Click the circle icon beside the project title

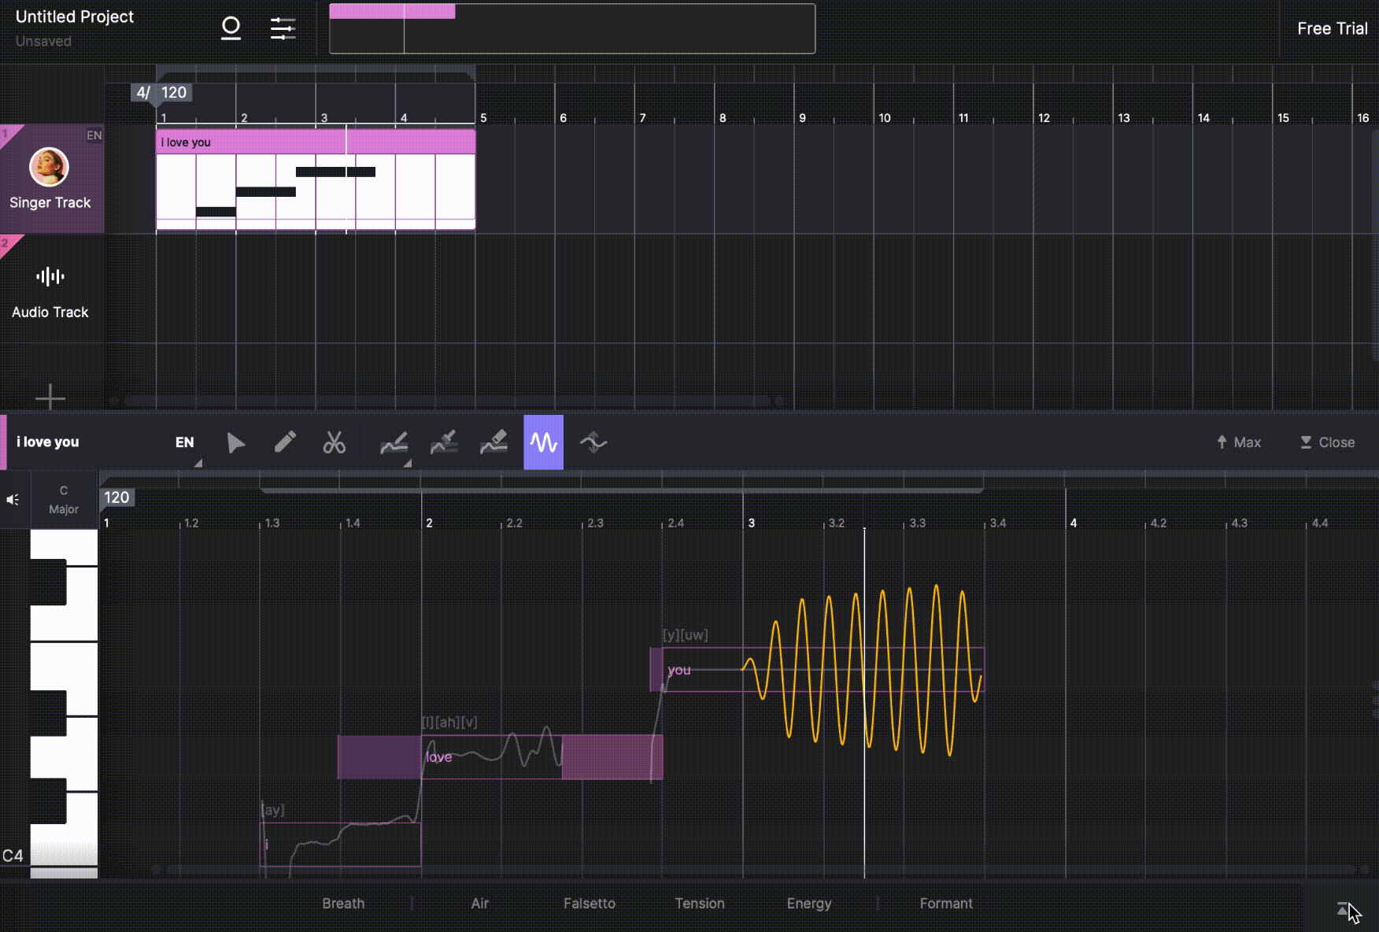pyautogui.click(x=231, y=28)
